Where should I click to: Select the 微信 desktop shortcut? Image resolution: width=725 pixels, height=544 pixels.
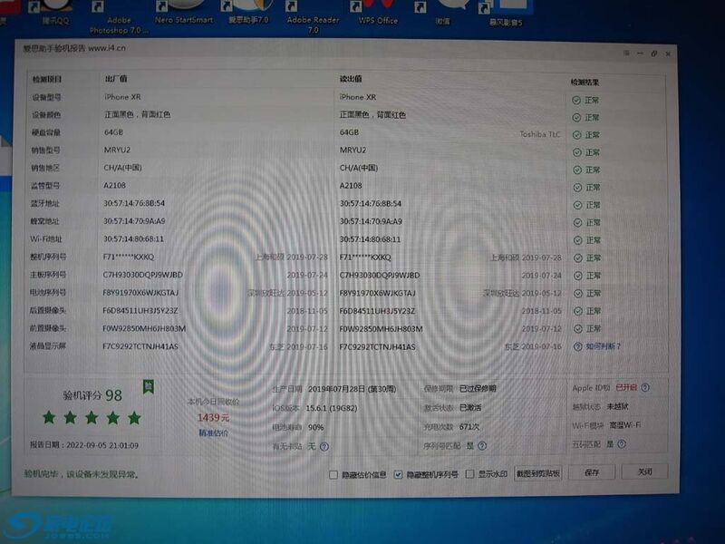tap(442, 14)
